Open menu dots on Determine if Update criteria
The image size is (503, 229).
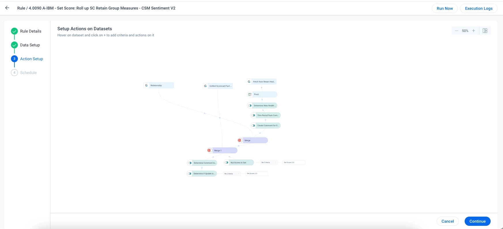[x=239, y=174]
